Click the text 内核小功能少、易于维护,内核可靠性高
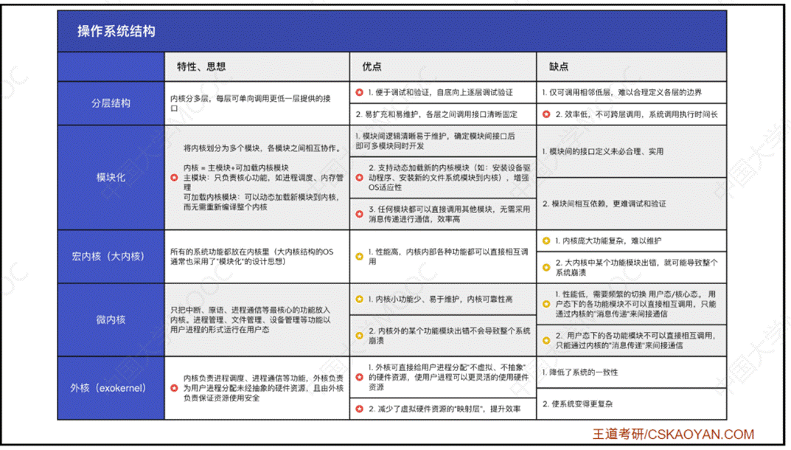Image resolution: width=791 pixels, height=450 pixels. pos(440,300)
